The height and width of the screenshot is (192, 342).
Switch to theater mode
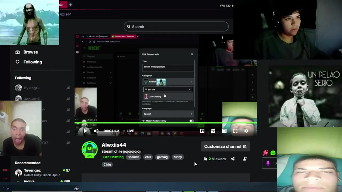coord(224,131)
